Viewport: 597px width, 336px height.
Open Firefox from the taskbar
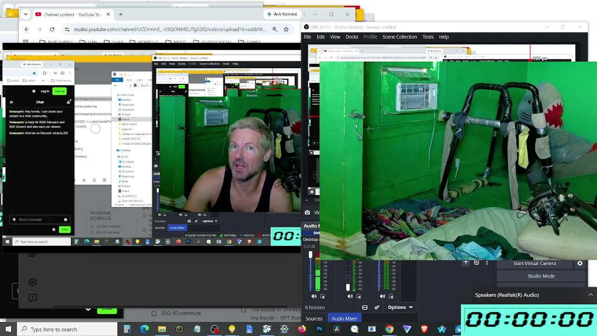click(x=302, y=329)
